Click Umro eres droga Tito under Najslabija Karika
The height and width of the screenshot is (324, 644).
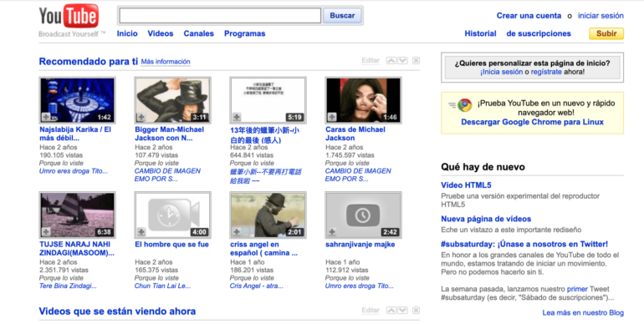click(x=74, y=171)
